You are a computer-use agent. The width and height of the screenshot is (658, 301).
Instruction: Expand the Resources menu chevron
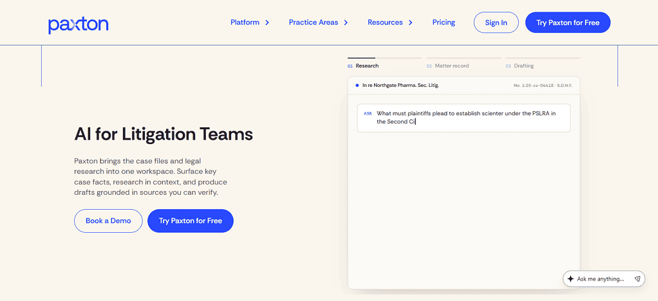[x=410, y=23]
